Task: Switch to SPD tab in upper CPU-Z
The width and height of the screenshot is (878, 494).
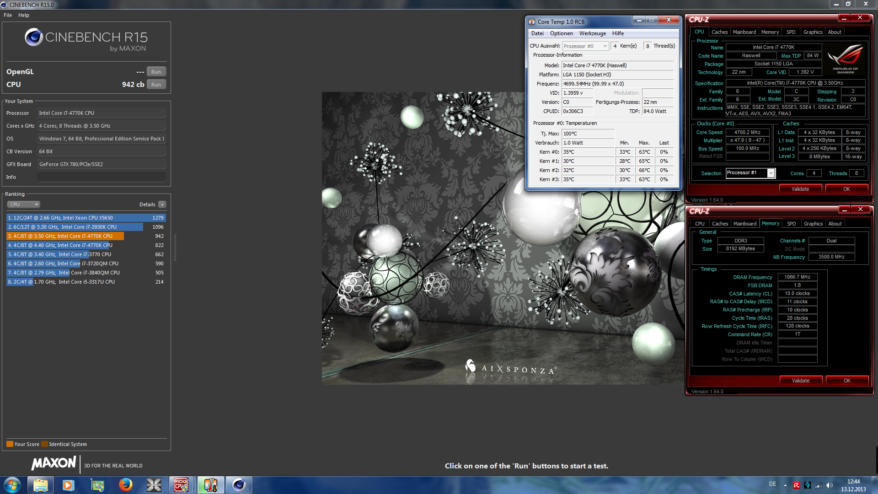Action: [791, 32]
